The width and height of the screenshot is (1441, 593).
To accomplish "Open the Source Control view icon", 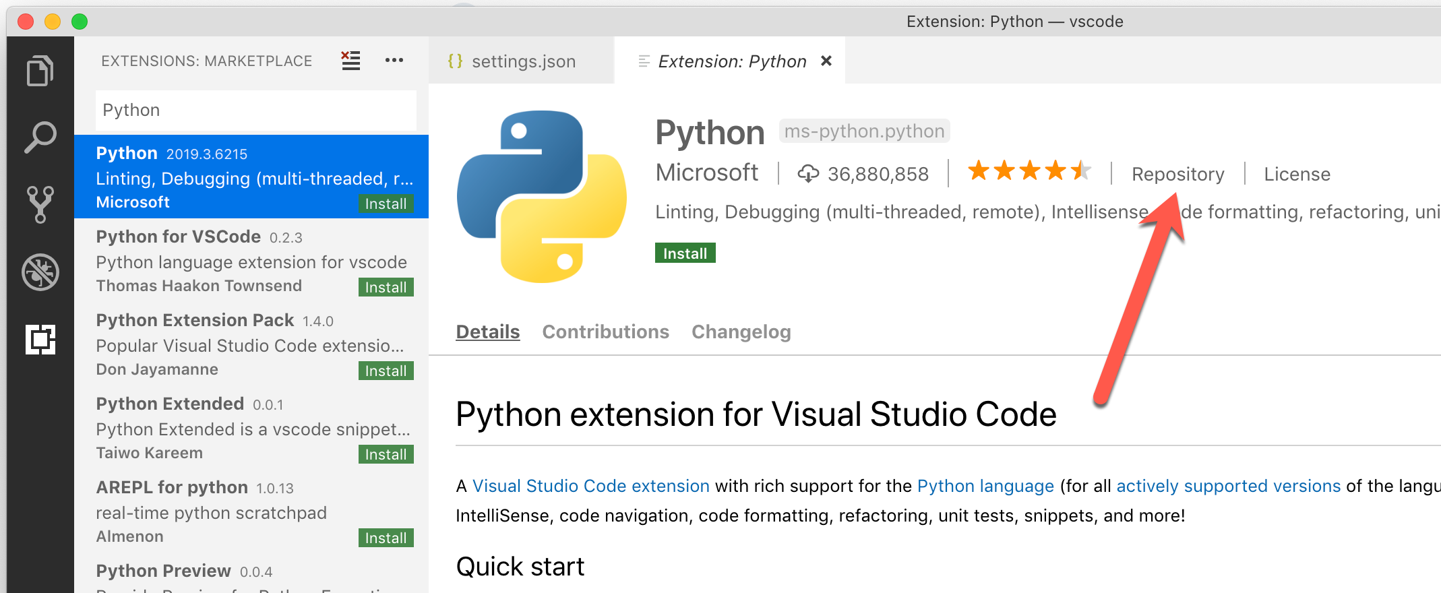I will [40, 204].
